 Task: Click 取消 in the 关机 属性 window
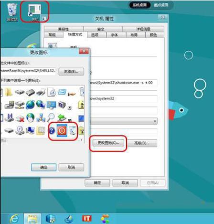125,183
